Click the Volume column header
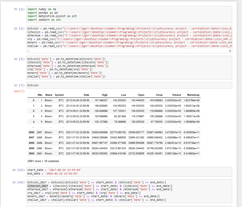The height and width of the screenshot is (207, 242). pos(177,95)
